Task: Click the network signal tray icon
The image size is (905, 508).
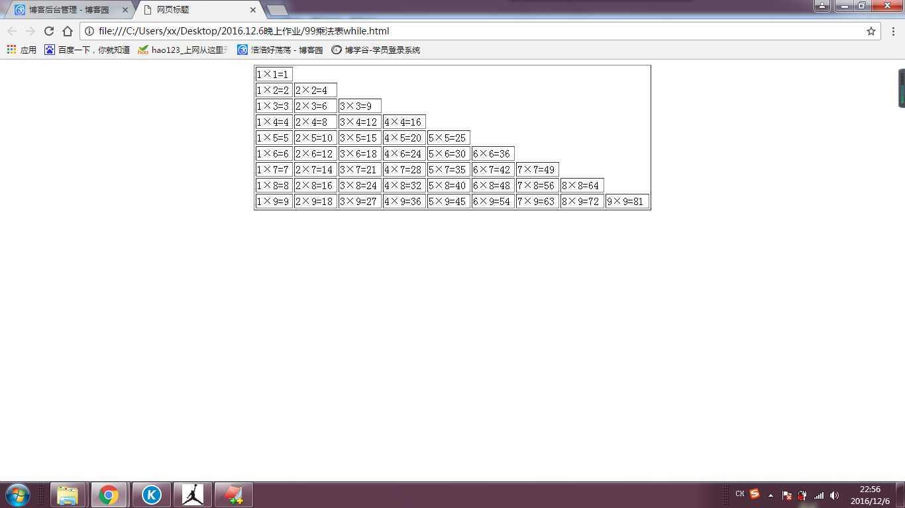Action: click(819, 495)
